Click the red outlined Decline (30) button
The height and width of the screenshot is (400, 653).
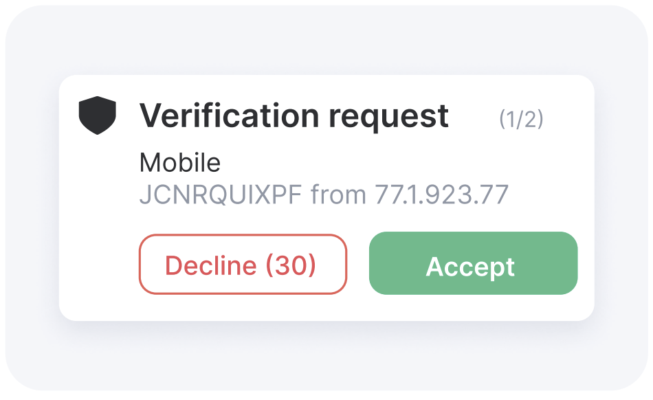(243, 265)
